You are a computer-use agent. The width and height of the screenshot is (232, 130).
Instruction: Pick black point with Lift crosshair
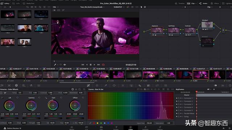[x=2, y=98]
